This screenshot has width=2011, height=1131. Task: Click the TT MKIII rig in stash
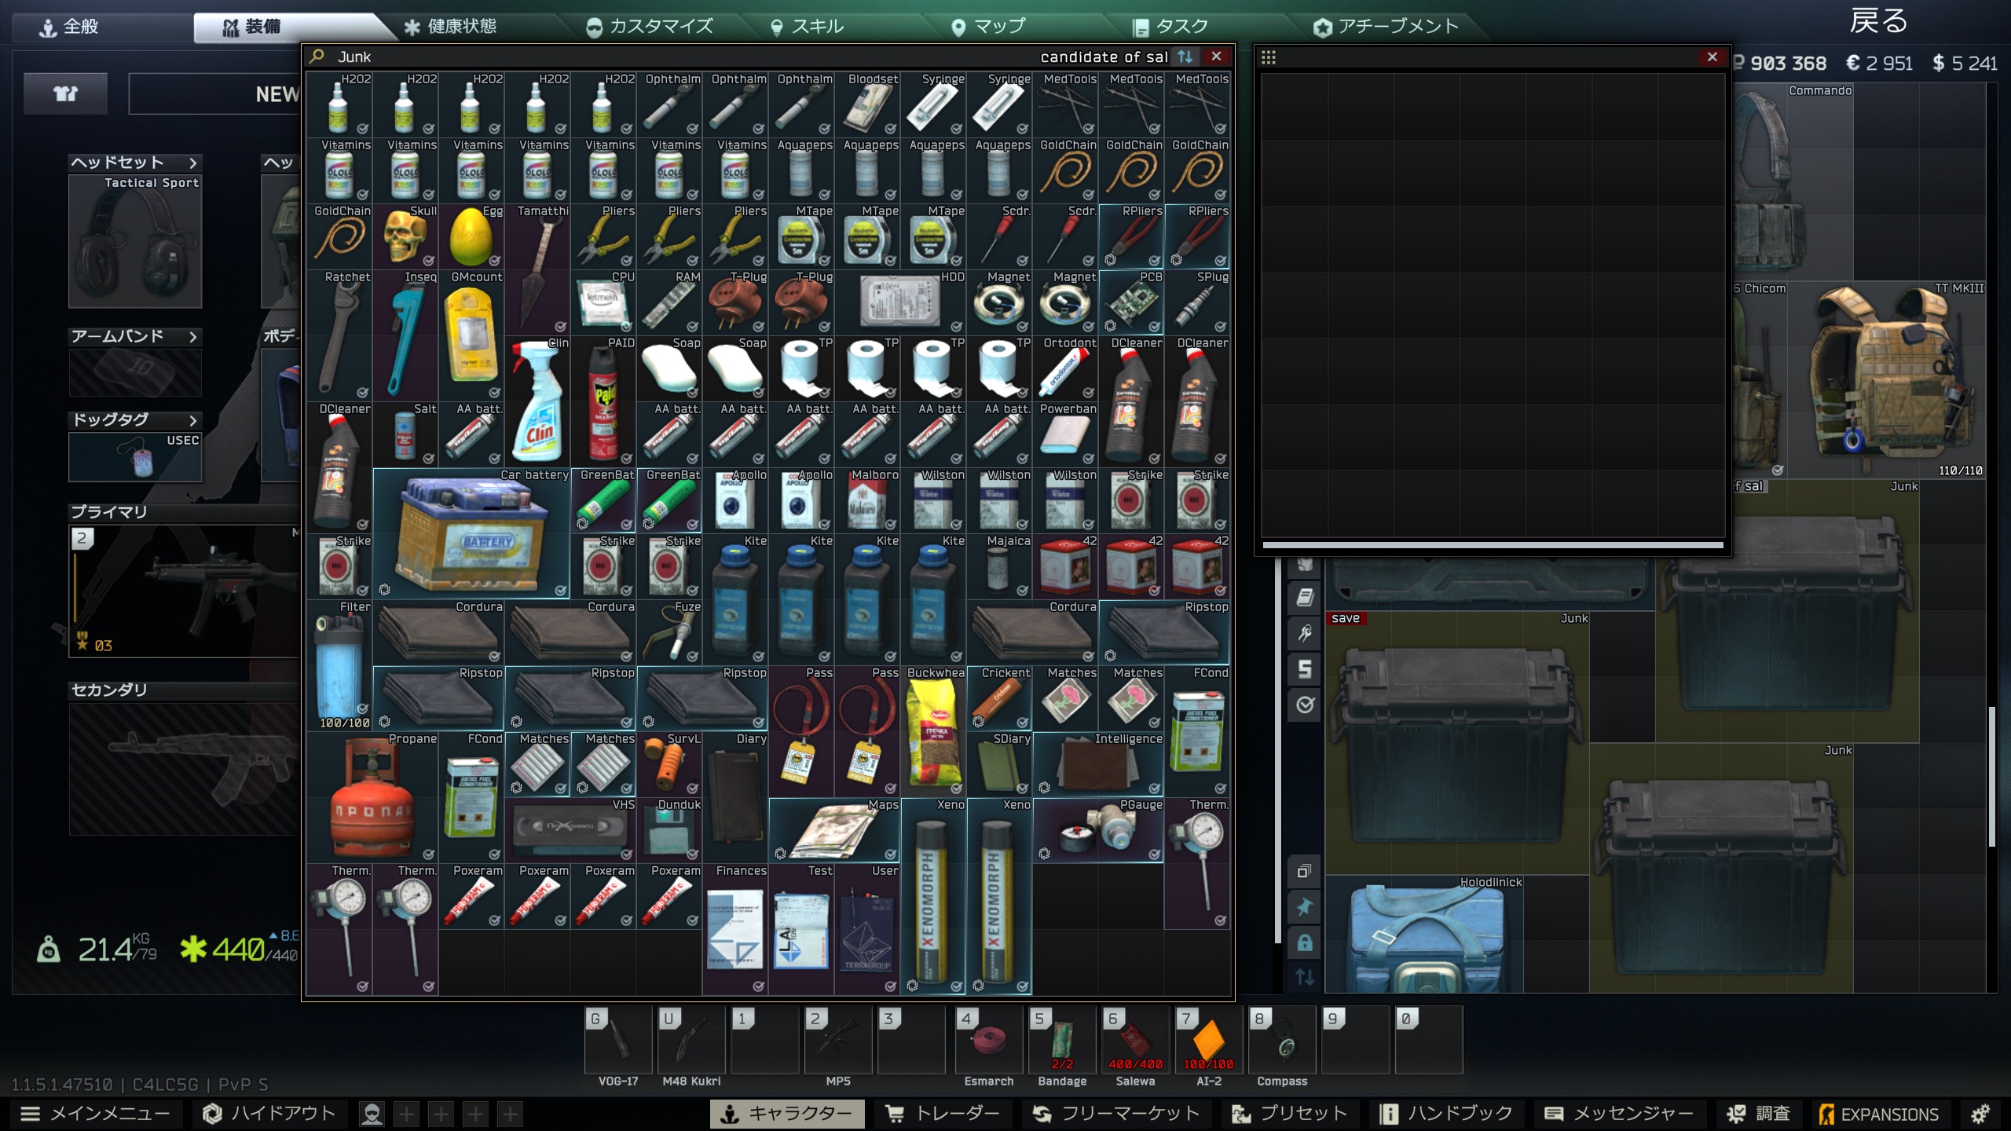click(x=1887, y=380)
